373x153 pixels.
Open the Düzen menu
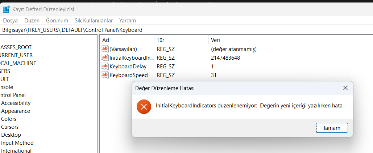pyautogui.click(x=32, y=21)
